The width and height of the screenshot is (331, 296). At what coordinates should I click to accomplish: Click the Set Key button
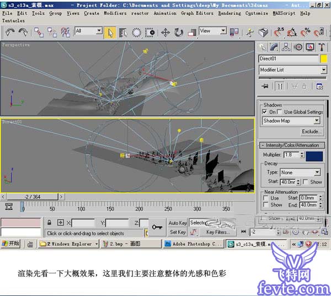(178, 232)
